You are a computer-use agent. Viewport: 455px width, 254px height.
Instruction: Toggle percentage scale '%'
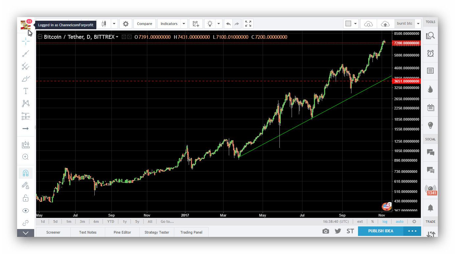pyautogui.click(x=372, y=221)
